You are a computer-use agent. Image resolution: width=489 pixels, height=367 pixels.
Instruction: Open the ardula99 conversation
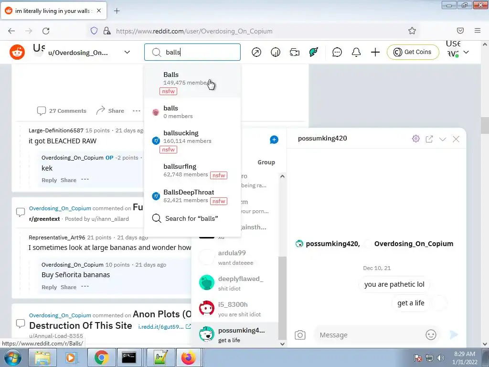235,258
